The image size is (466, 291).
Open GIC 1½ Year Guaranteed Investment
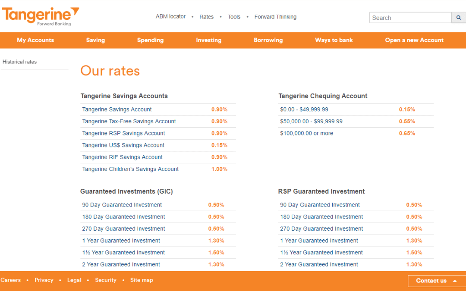pos(123,252)
